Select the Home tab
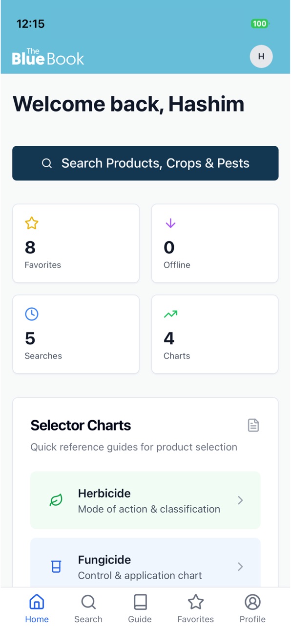This screenshot has height=631, width=291. (37, 609)
